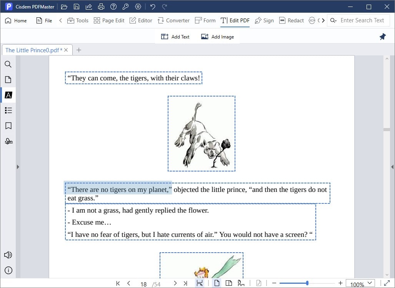Click the page number field showing 18
Viewport: 395px width, 288px height.
[143, 284]
